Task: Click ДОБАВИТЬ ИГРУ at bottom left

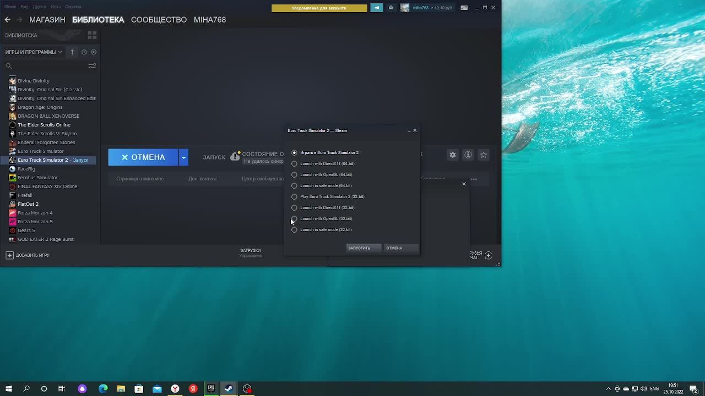Action: (x=28, y=255)
